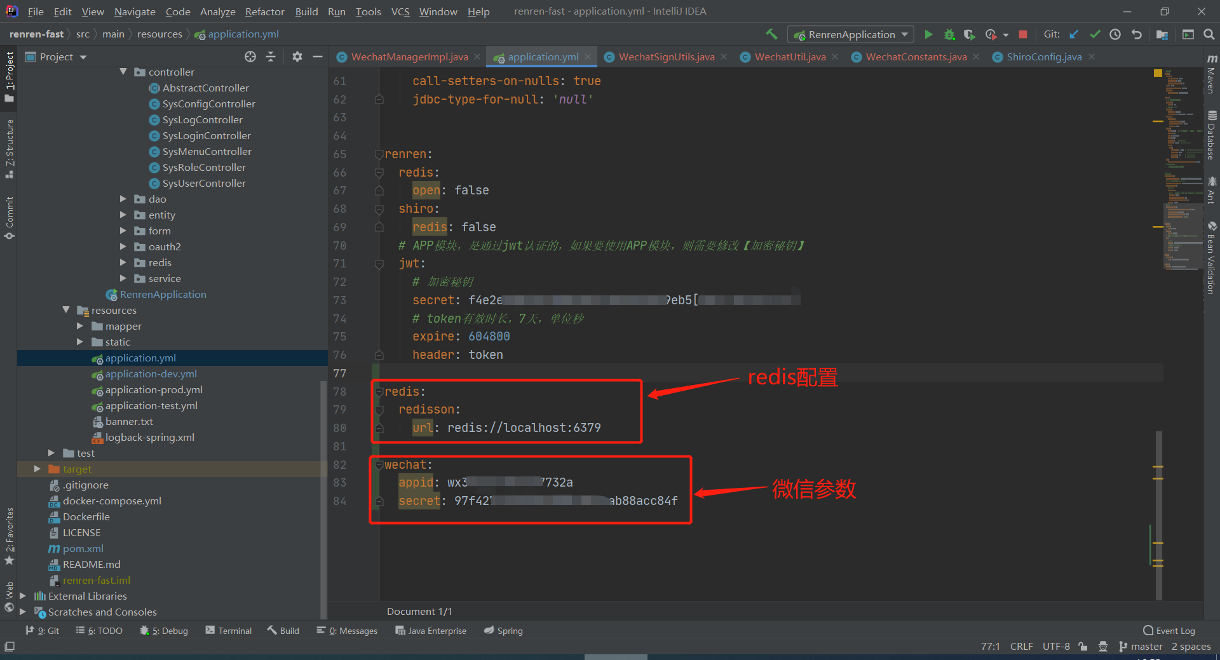Collapse the resources folder
Viewport: 1220px width, 660px height.
pos(66,310)
